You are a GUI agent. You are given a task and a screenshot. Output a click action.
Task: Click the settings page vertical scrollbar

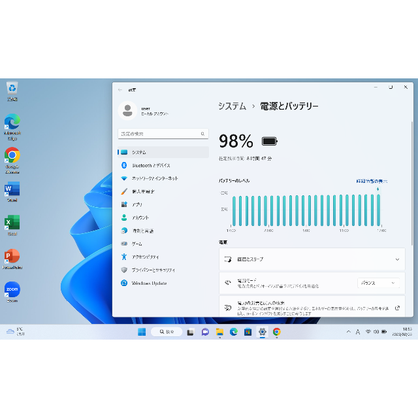(x=411, y=184)
